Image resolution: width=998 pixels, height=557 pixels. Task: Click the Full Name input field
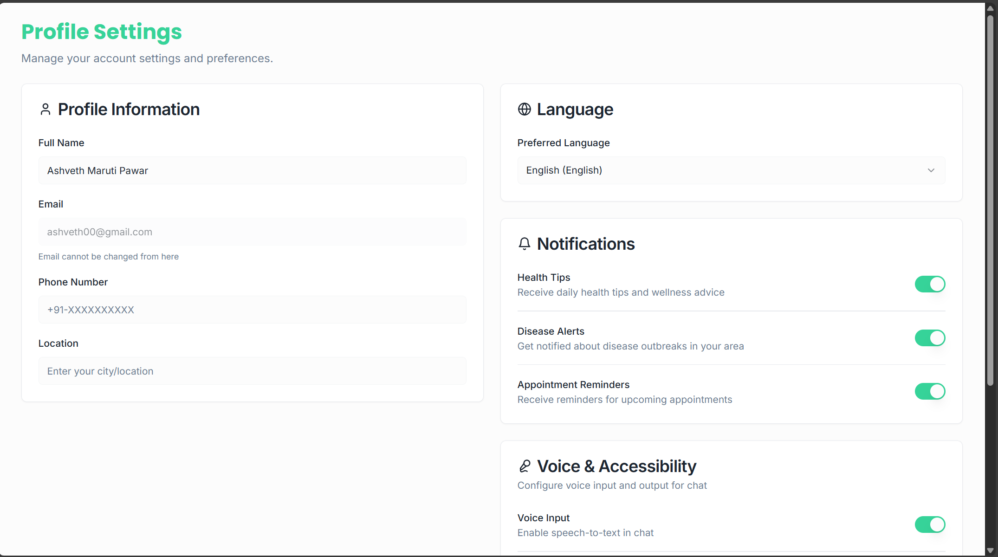252,171
